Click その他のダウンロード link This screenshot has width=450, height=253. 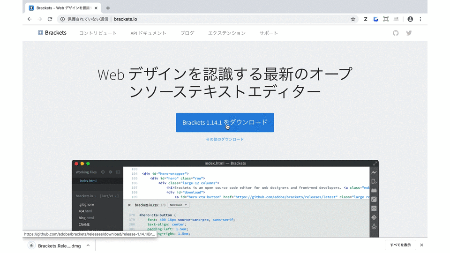(x=225, y=139)
